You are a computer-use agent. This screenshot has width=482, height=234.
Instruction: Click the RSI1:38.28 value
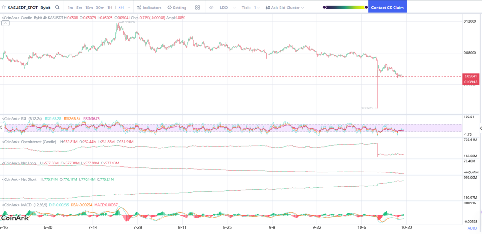pos(53,119)
